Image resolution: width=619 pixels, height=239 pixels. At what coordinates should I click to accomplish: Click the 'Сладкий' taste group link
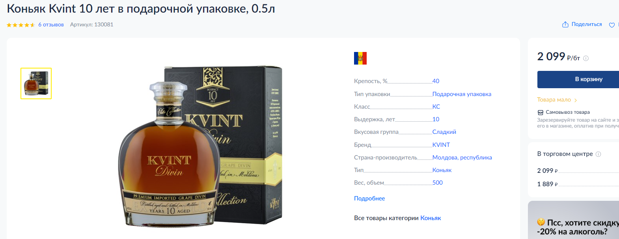pos(444,132)
